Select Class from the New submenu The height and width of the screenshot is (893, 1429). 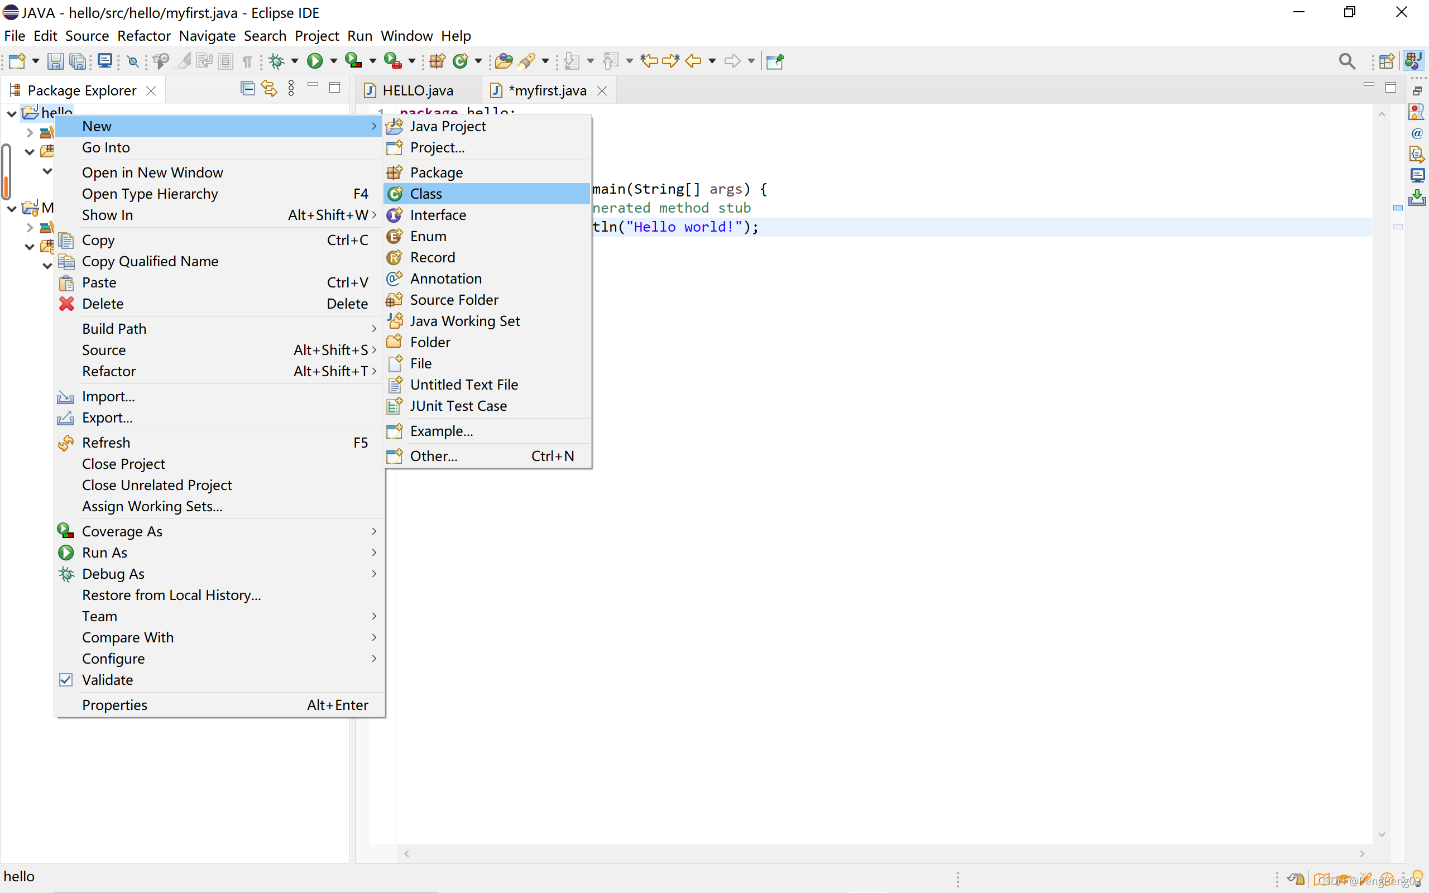tap(426, 194)
